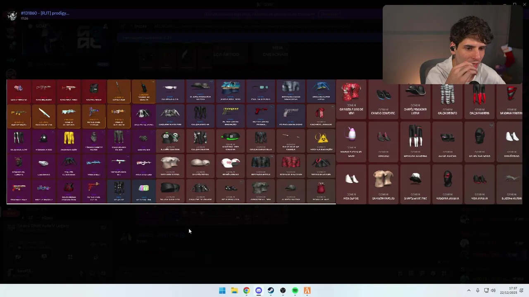This screenshot has height=297, width=529.
Task: Open File Explorer from the taskbar
Action: pyautogui.click(x=234, y=290)
